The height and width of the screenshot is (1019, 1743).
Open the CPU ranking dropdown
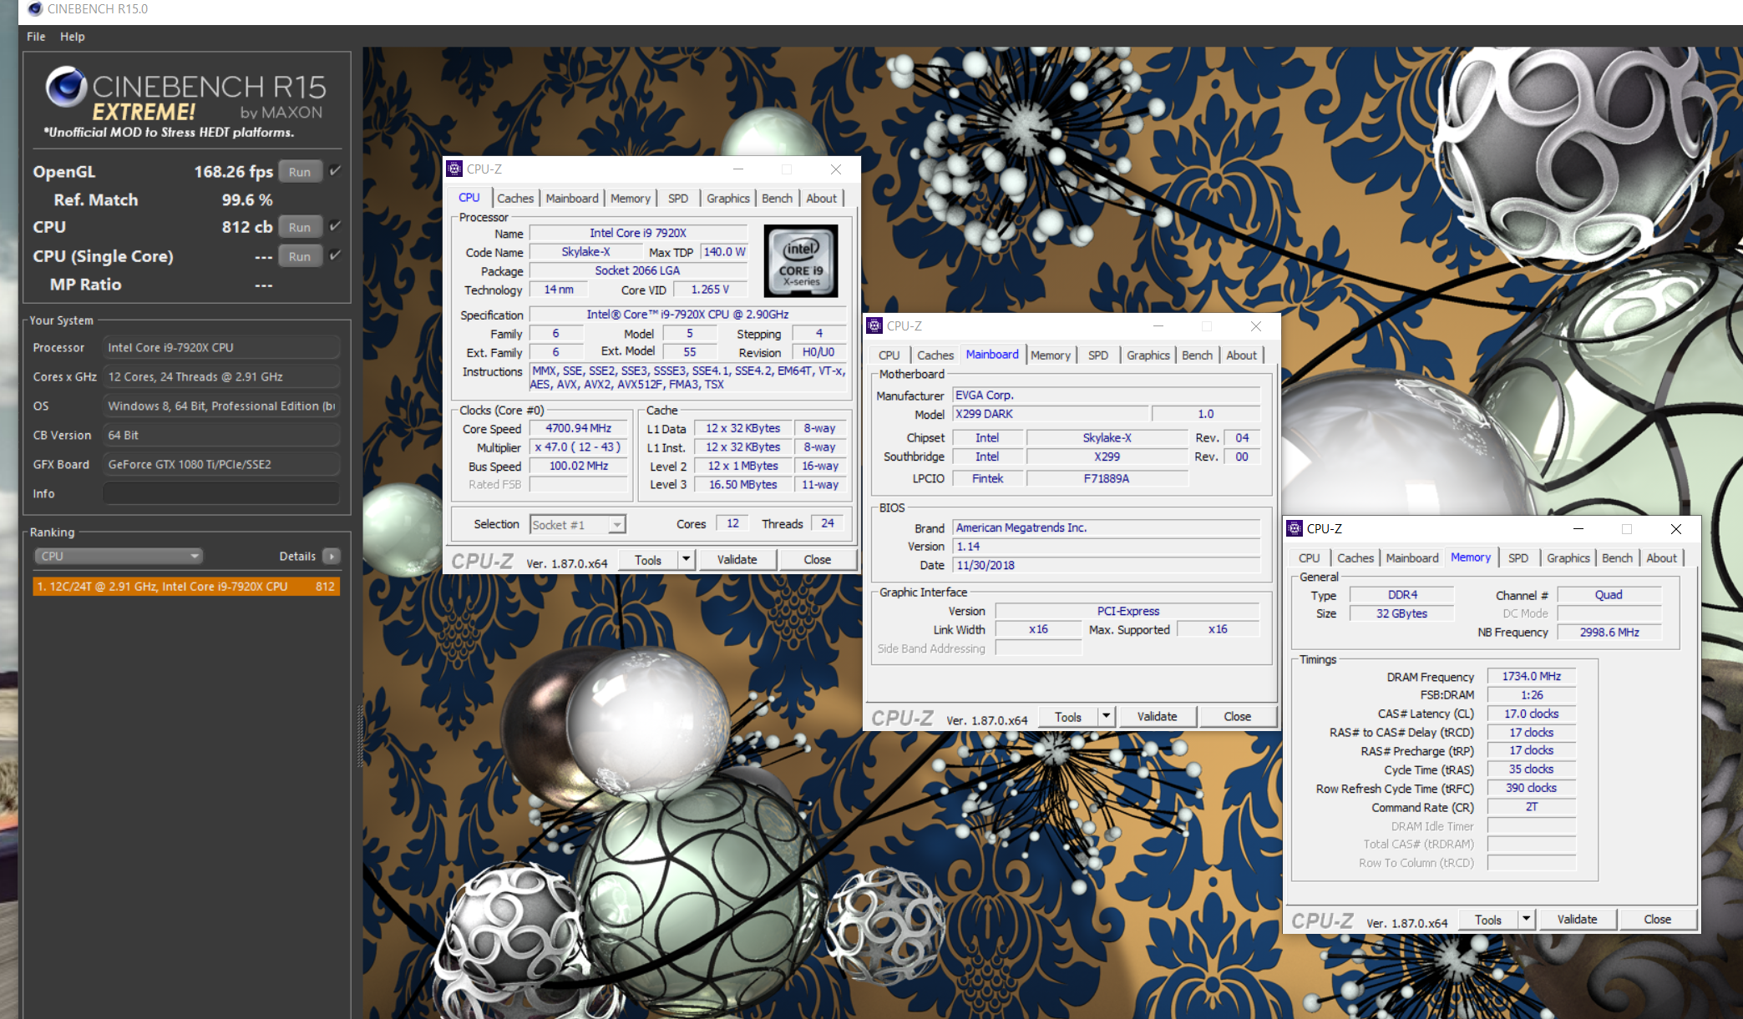119,557
